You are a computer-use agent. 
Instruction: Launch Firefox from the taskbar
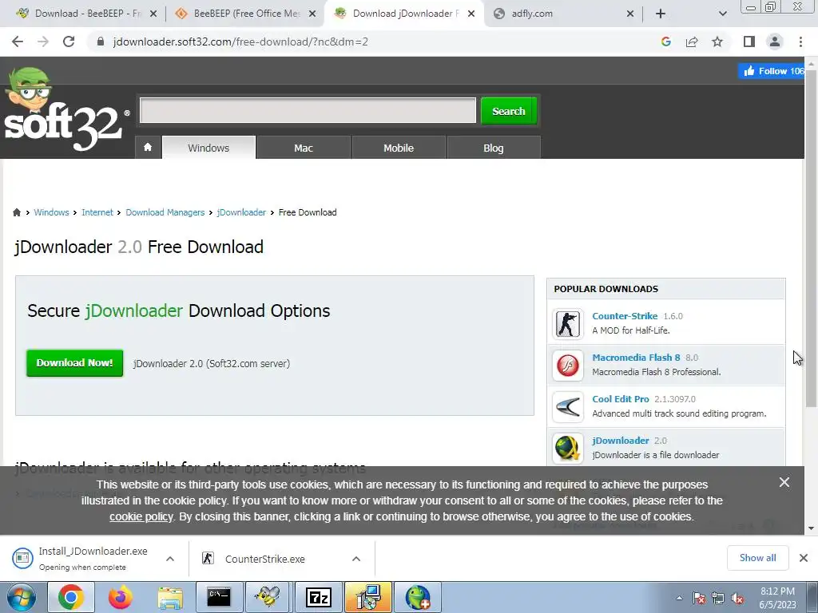point(120,597)
